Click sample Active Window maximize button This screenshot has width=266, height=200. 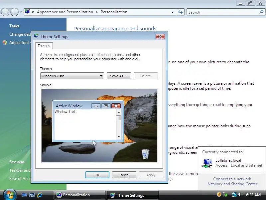[x=106, y=106]
